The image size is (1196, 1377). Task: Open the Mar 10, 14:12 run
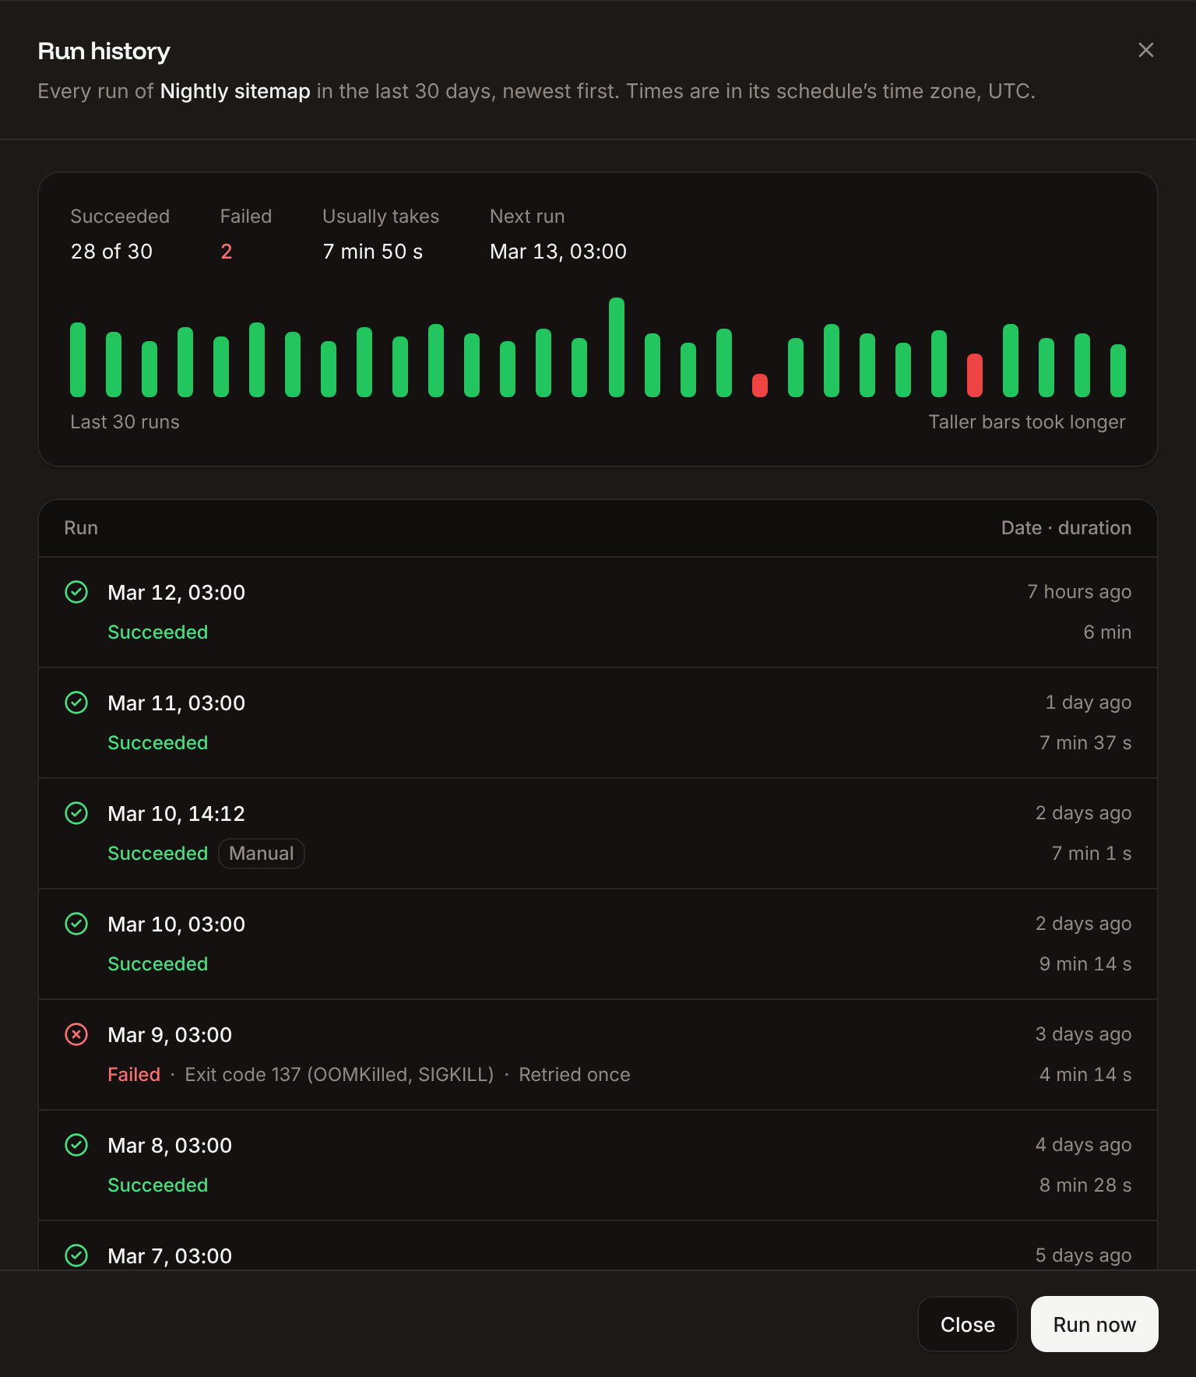pos(598,833)
